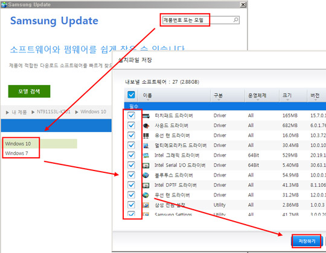Click the 529MB size cell

point(290,155)
